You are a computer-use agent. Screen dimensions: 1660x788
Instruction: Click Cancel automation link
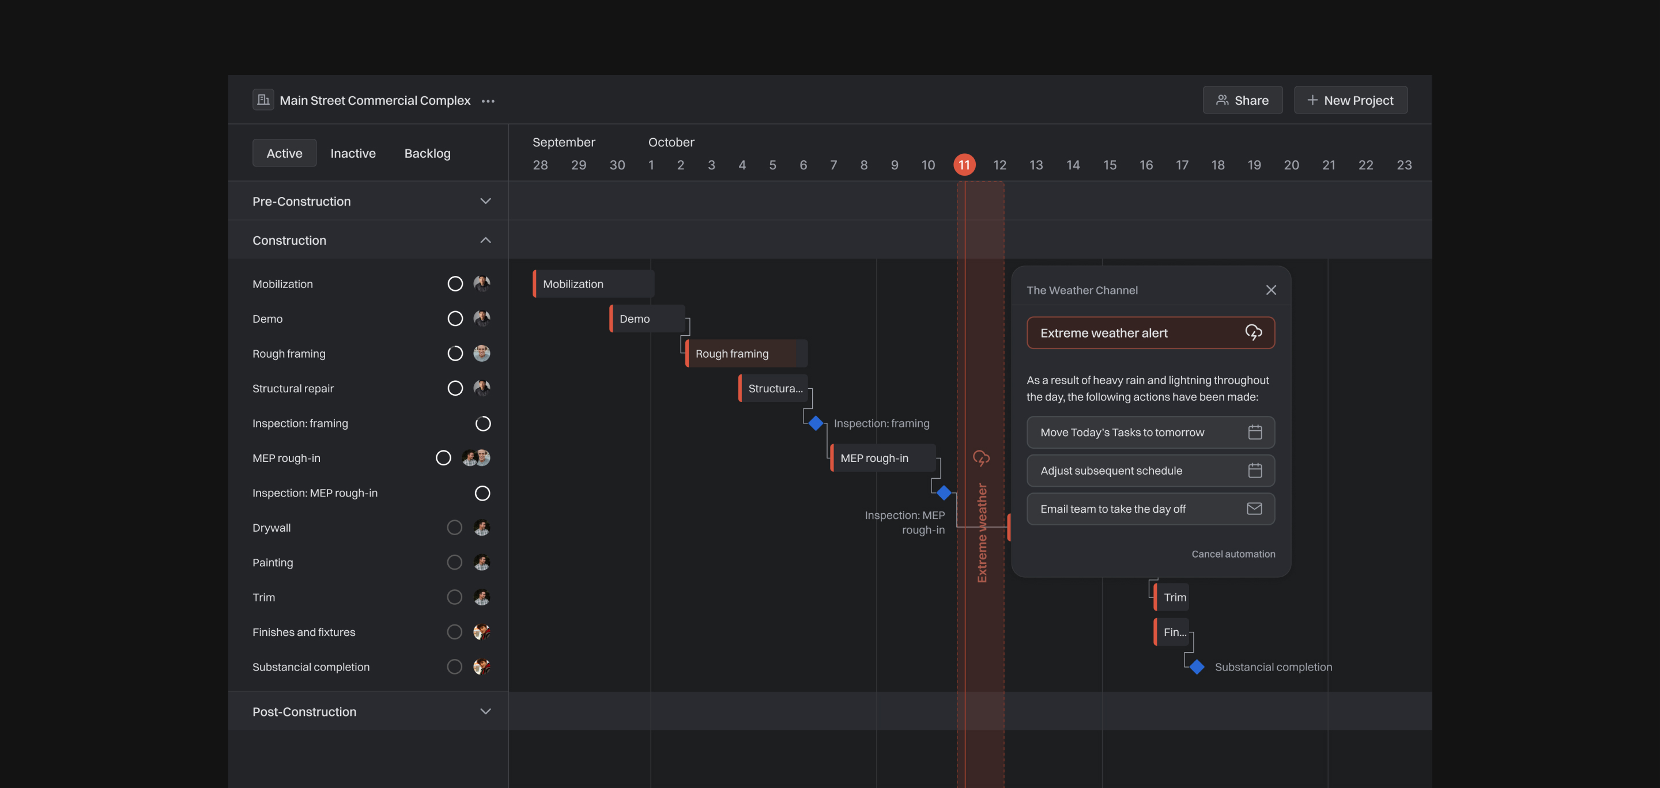(1233, 554)
